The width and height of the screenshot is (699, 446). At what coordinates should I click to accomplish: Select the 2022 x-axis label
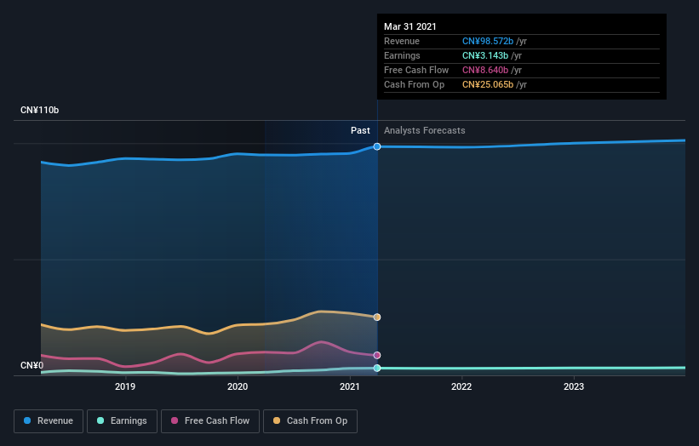tap(461, 386)
